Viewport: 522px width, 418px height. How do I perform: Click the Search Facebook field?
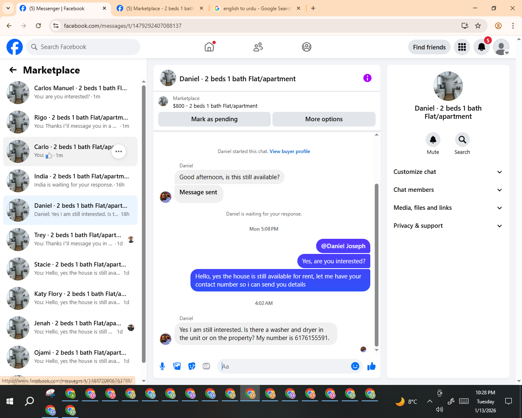83,47
